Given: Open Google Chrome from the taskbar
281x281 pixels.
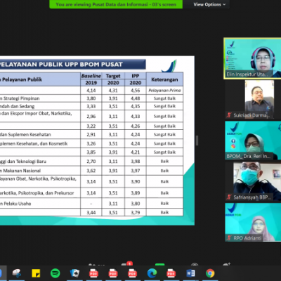Looking at the screenshot, I should click(x=210, y=273).
